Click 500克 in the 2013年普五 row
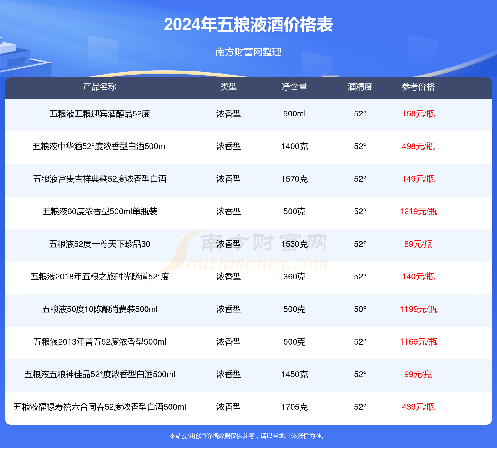This screenshot has width=497, height=461. coord(294,342)
